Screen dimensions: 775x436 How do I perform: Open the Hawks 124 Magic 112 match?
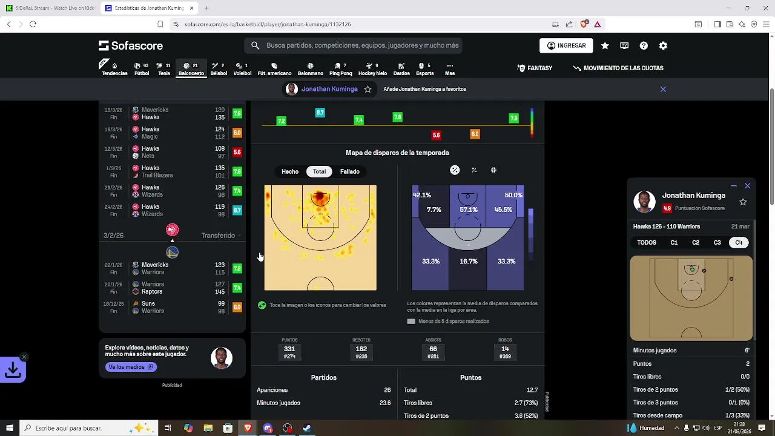(172, 133)
